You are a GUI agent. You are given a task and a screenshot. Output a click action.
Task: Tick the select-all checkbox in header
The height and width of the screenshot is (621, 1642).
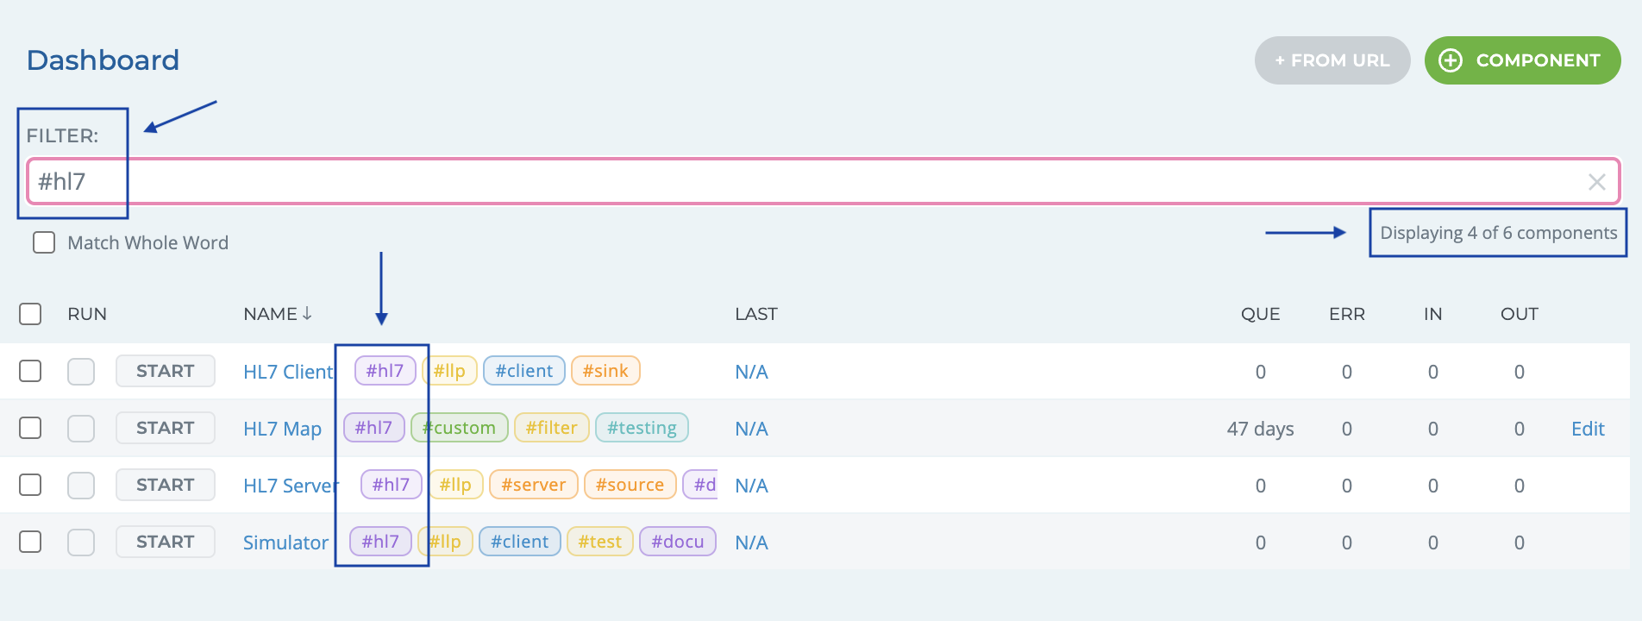tap(30, 314)
